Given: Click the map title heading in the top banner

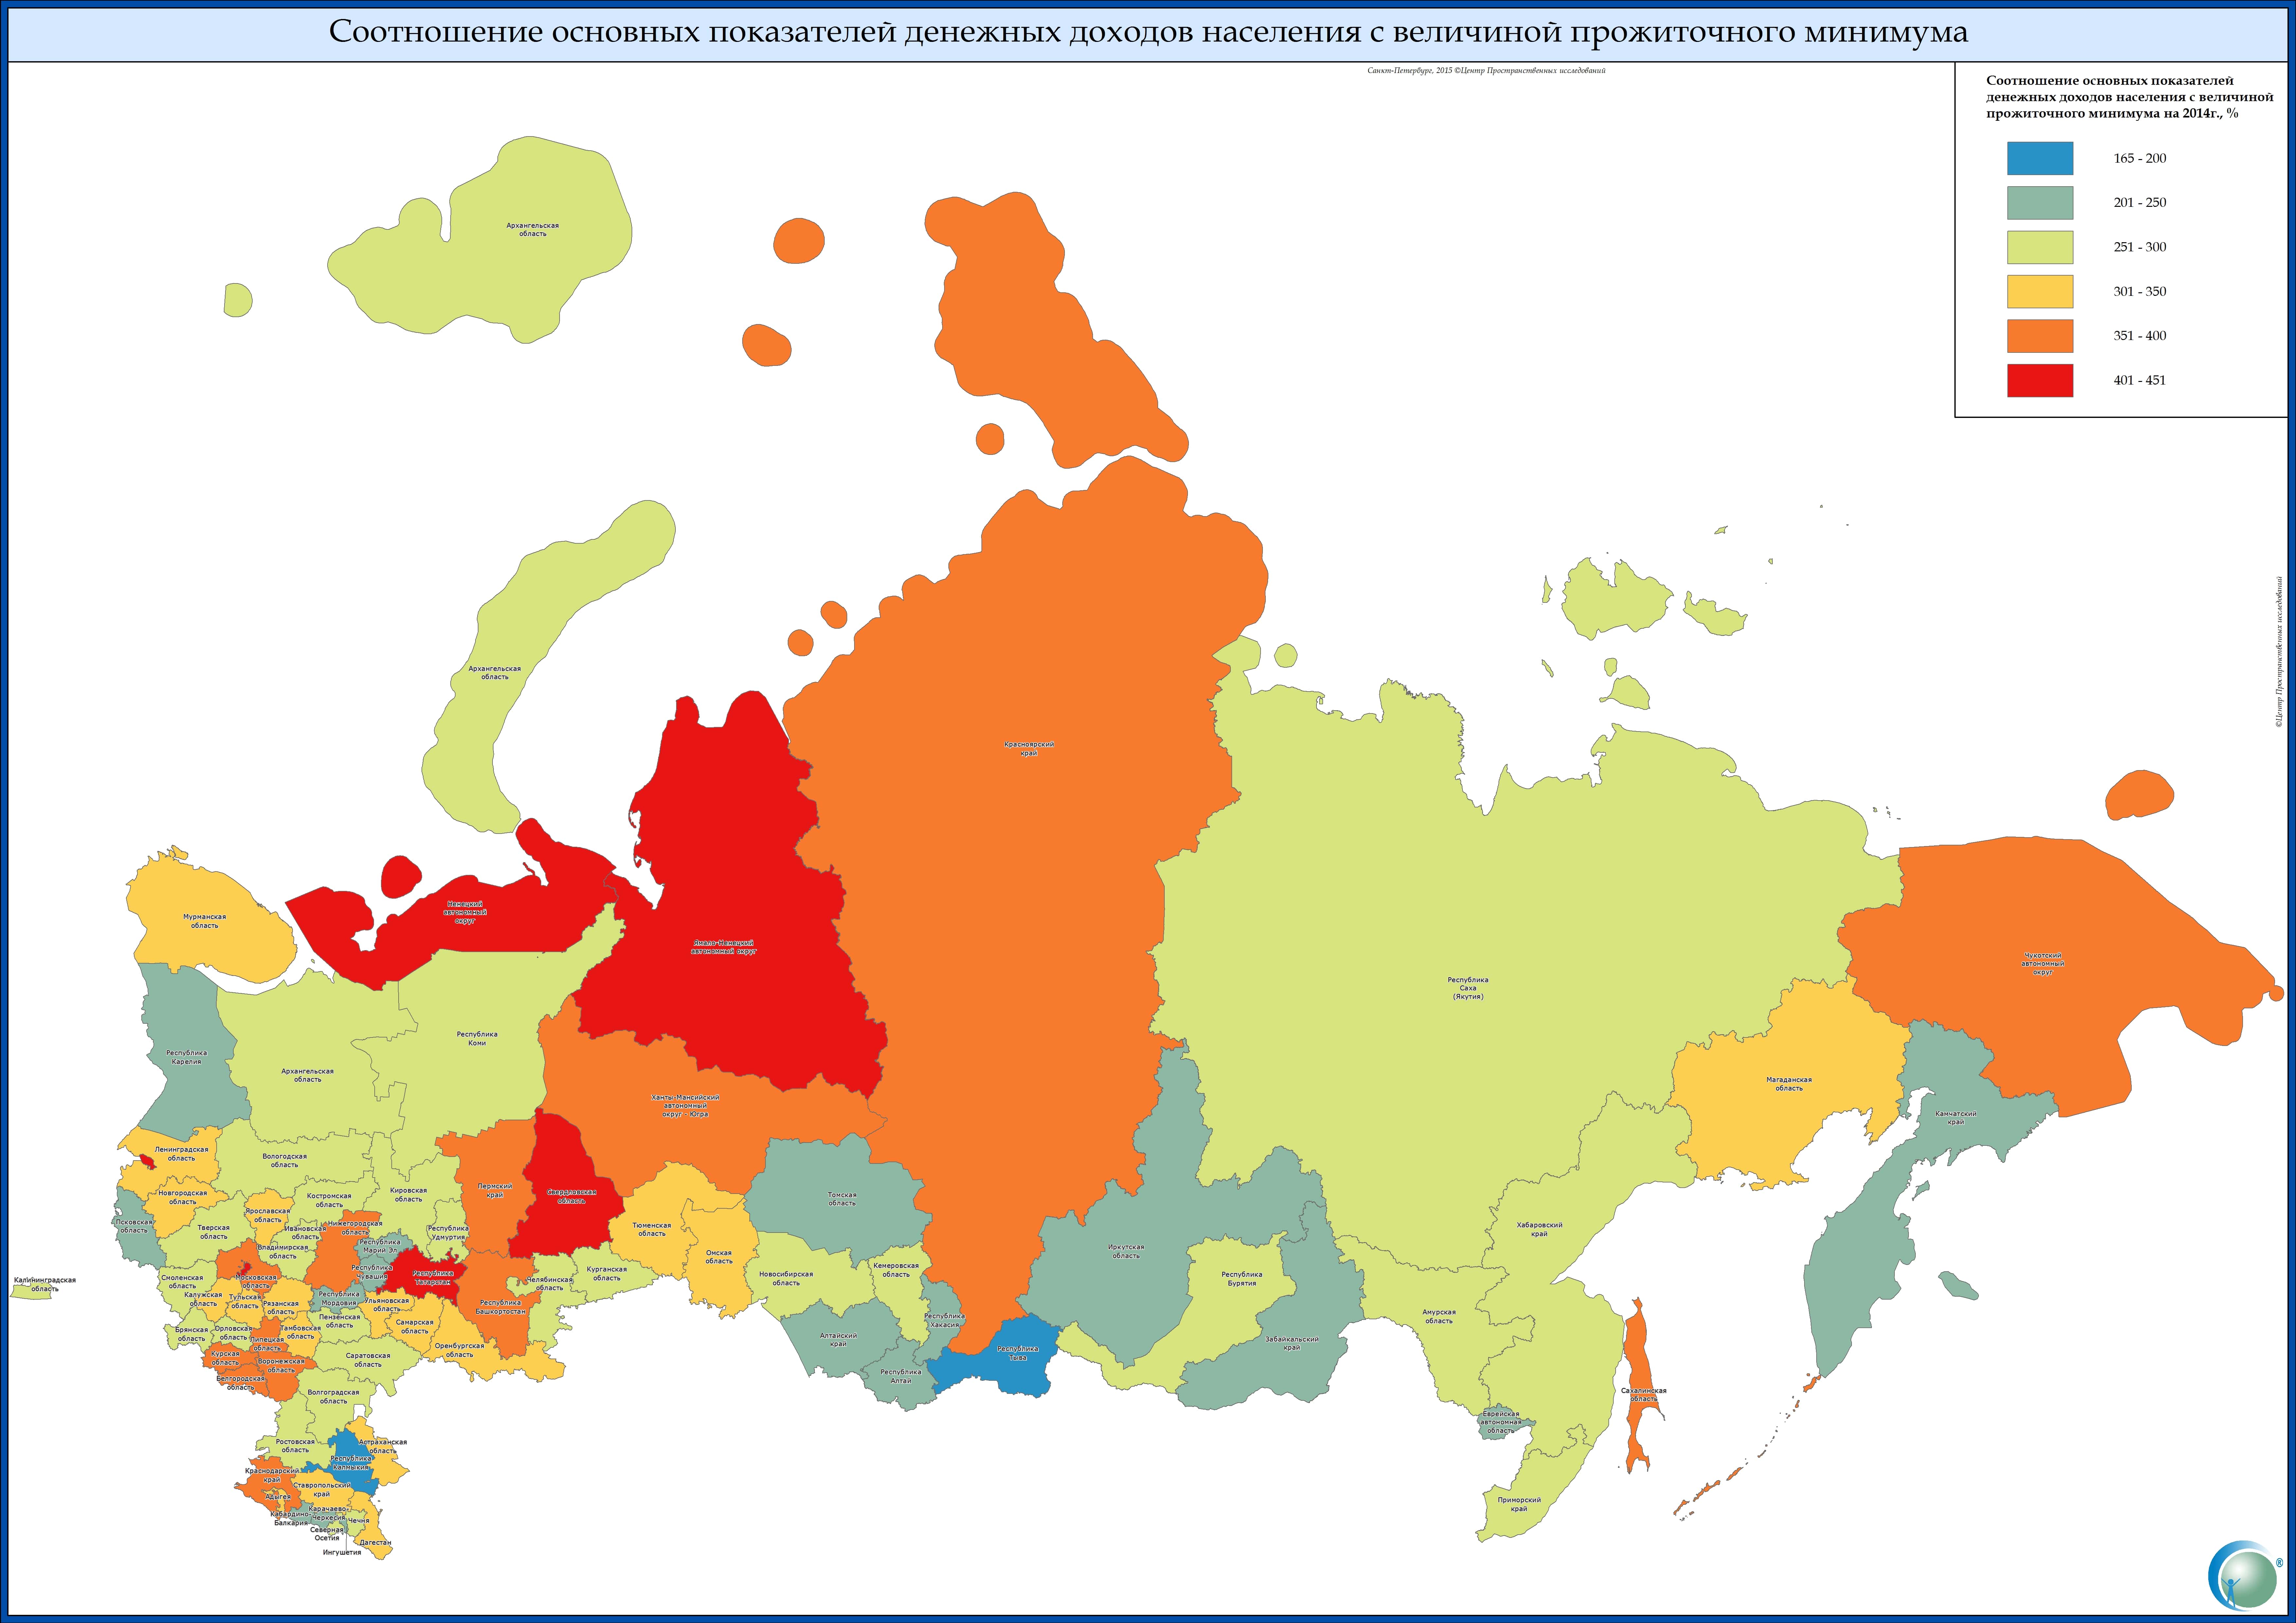Looking at the screenshot, I should point(1148,32).
